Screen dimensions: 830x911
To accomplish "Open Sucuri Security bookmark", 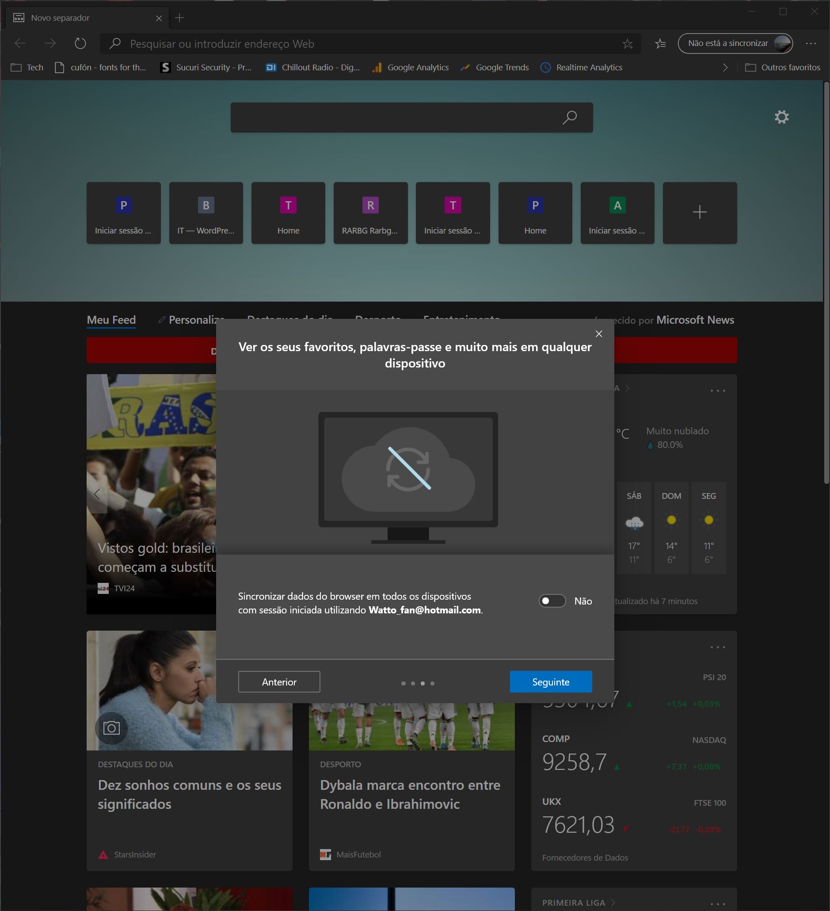I will (x=206, y=67).
